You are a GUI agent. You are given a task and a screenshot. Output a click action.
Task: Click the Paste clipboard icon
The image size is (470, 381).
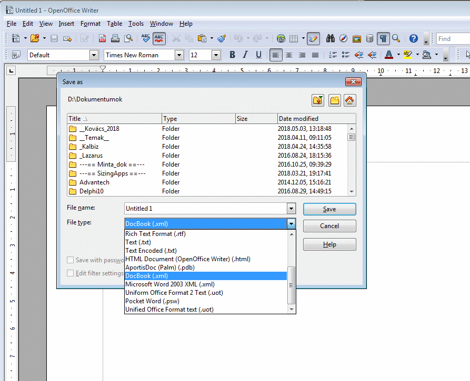[x=202, y=38]
